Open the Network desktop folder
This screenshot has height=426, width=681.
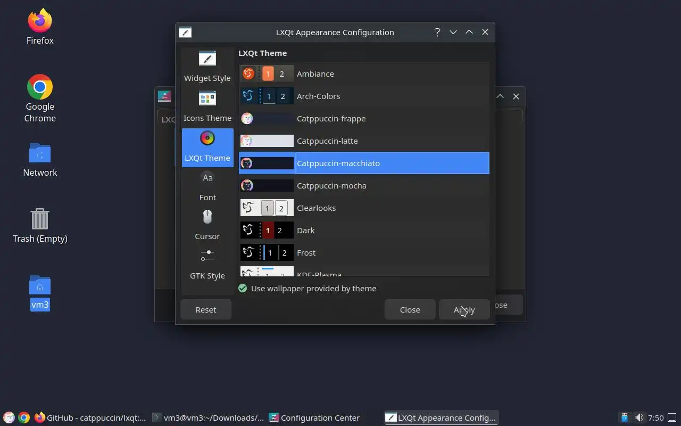(x=40, y=160)
